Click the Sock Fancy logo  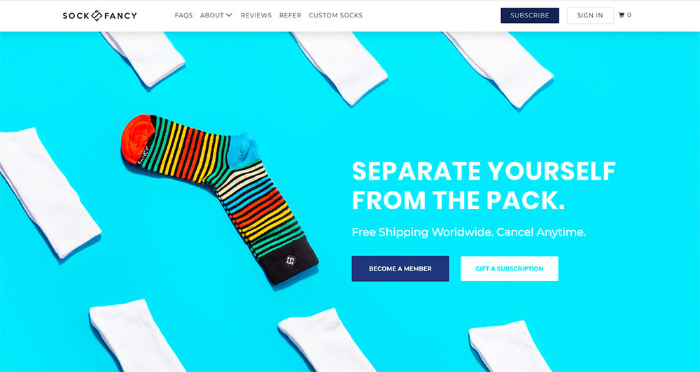[99, 15]
